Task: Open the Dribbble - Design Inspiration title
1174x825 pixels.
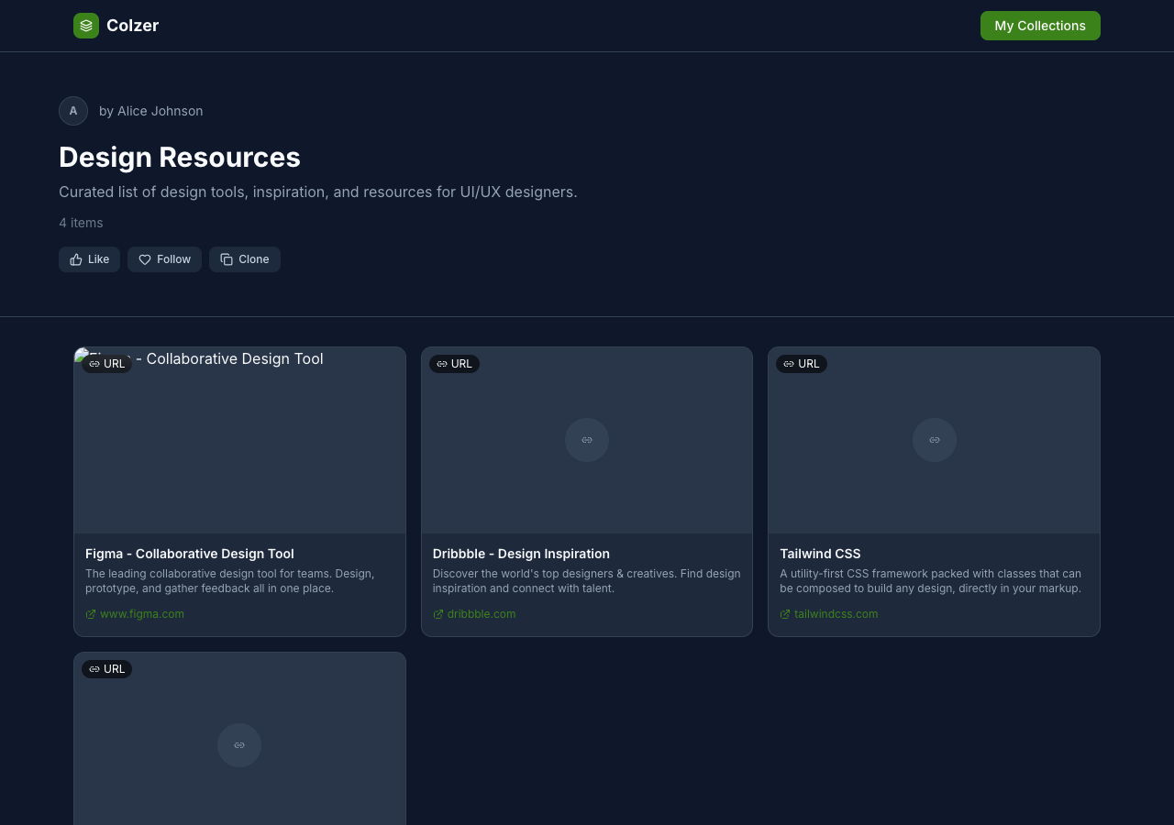Action: [520, 554]
